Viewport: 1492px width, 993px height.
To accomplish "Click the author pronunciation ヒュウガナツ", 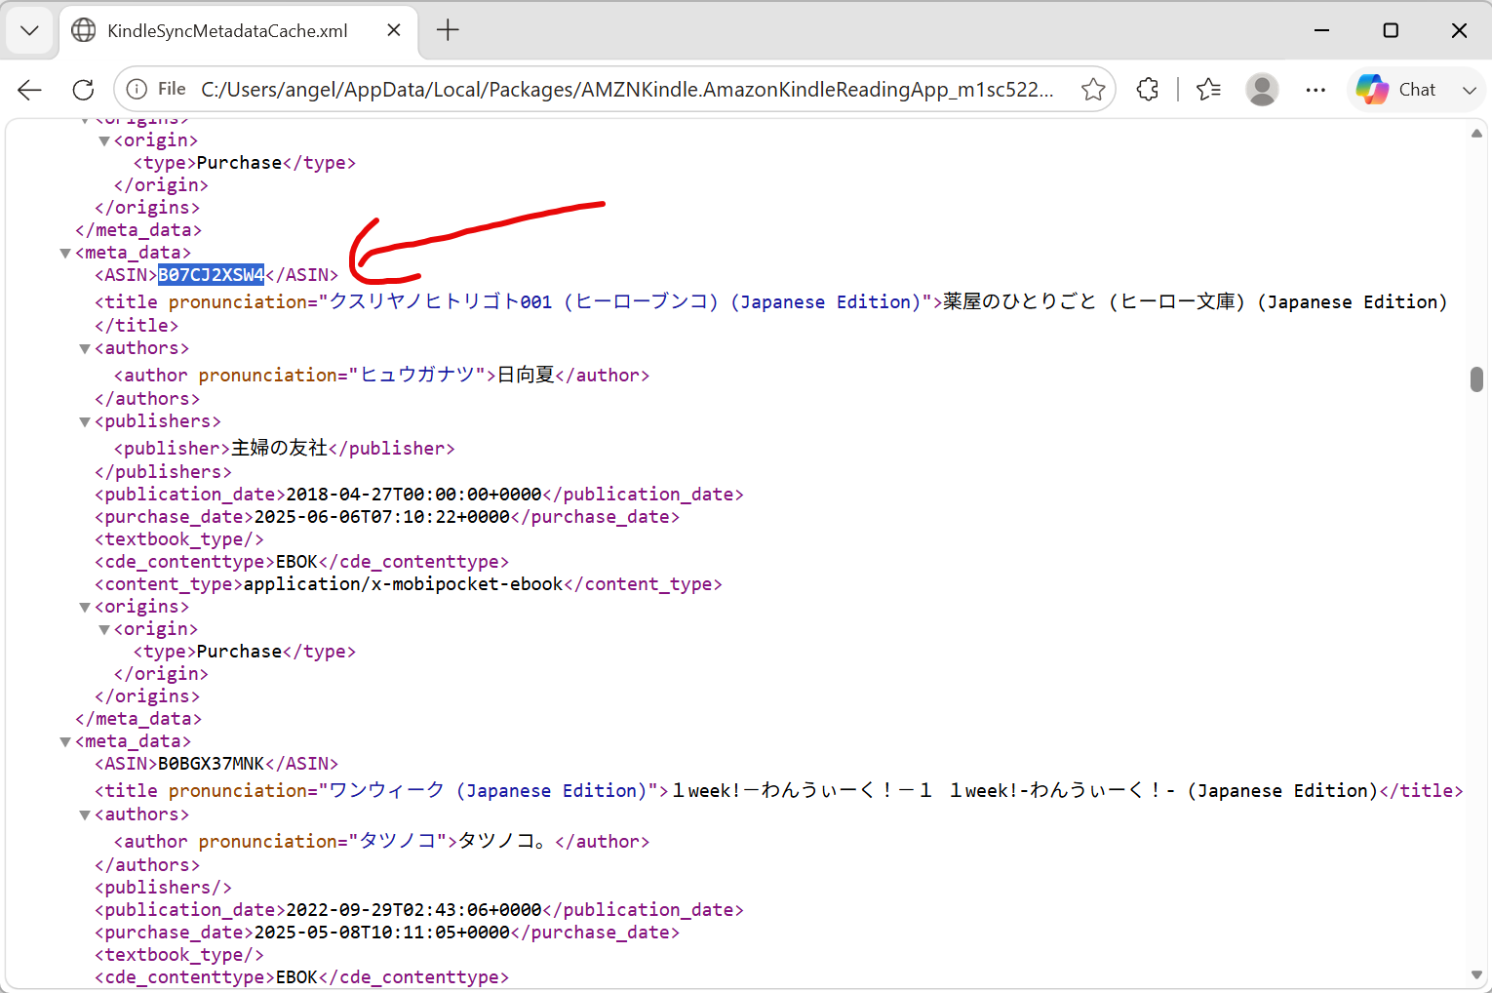I will pyautogui.click(x=417, y=375).
